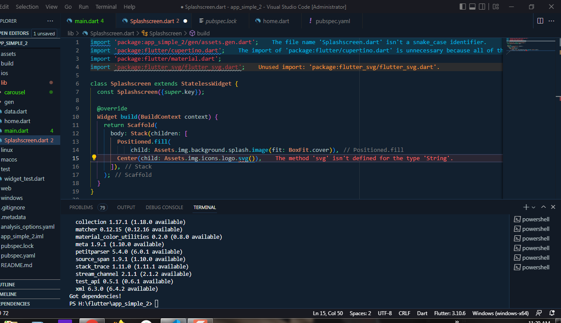Open the OUTPUT panel tab

pyautogui.click(x=126, y=207)
